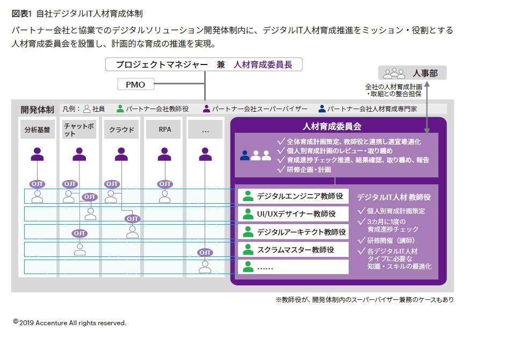Click the purple パートナー会社スーパーバイザー legend icon
512x337 pixels.
point(206,109)
